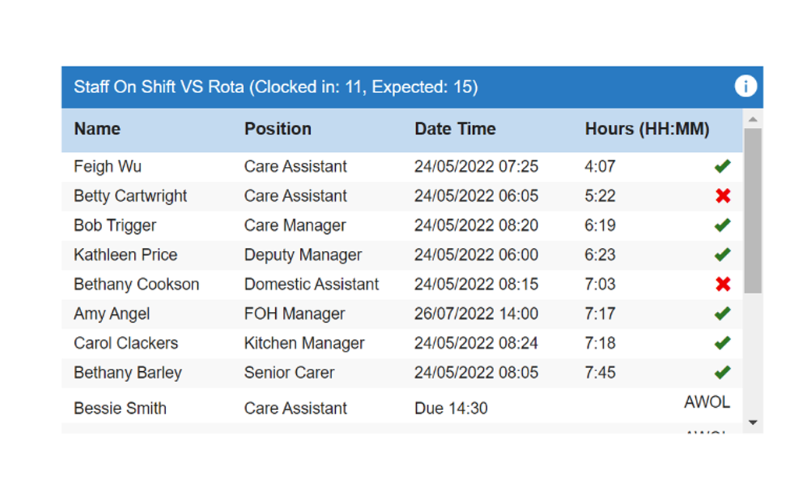Open the info icon in the header
The image size is (798, 492).
(x=746, y=87)
